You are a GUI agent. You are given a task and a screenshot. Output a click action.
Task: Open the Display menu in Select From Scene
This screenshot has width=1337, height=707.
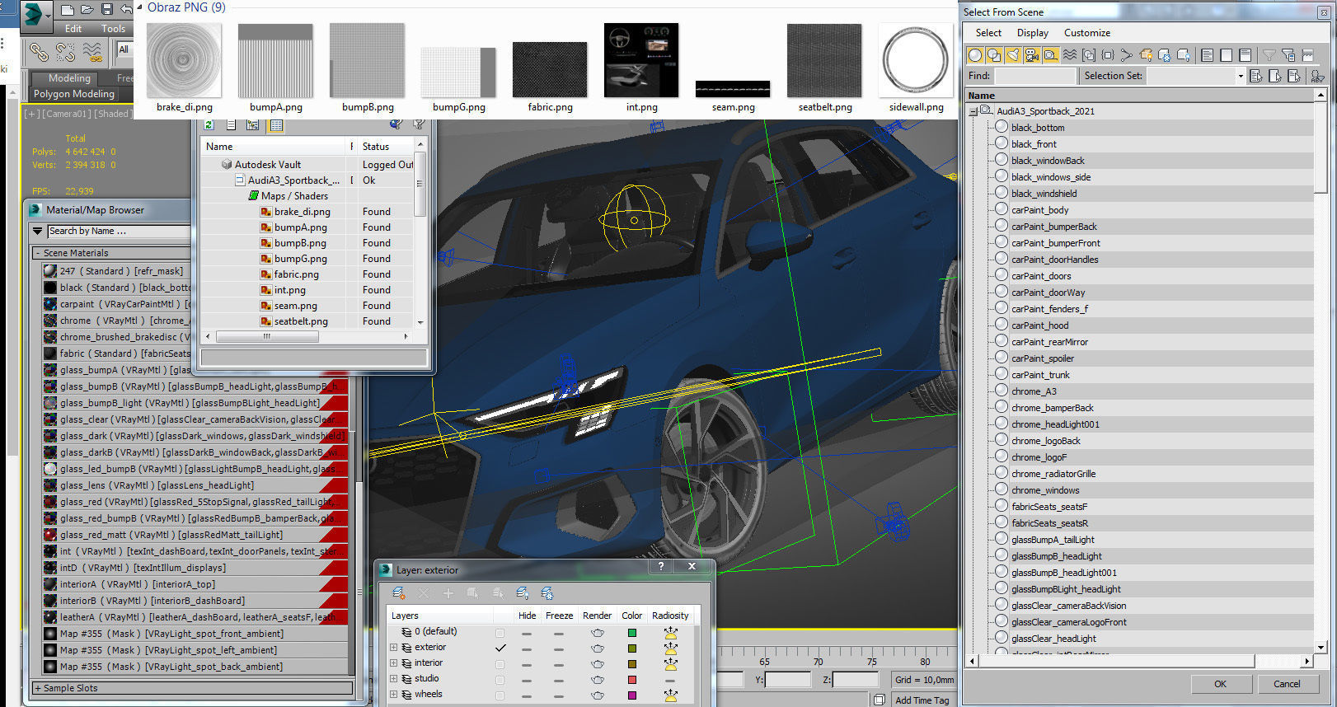point(1032,33)
